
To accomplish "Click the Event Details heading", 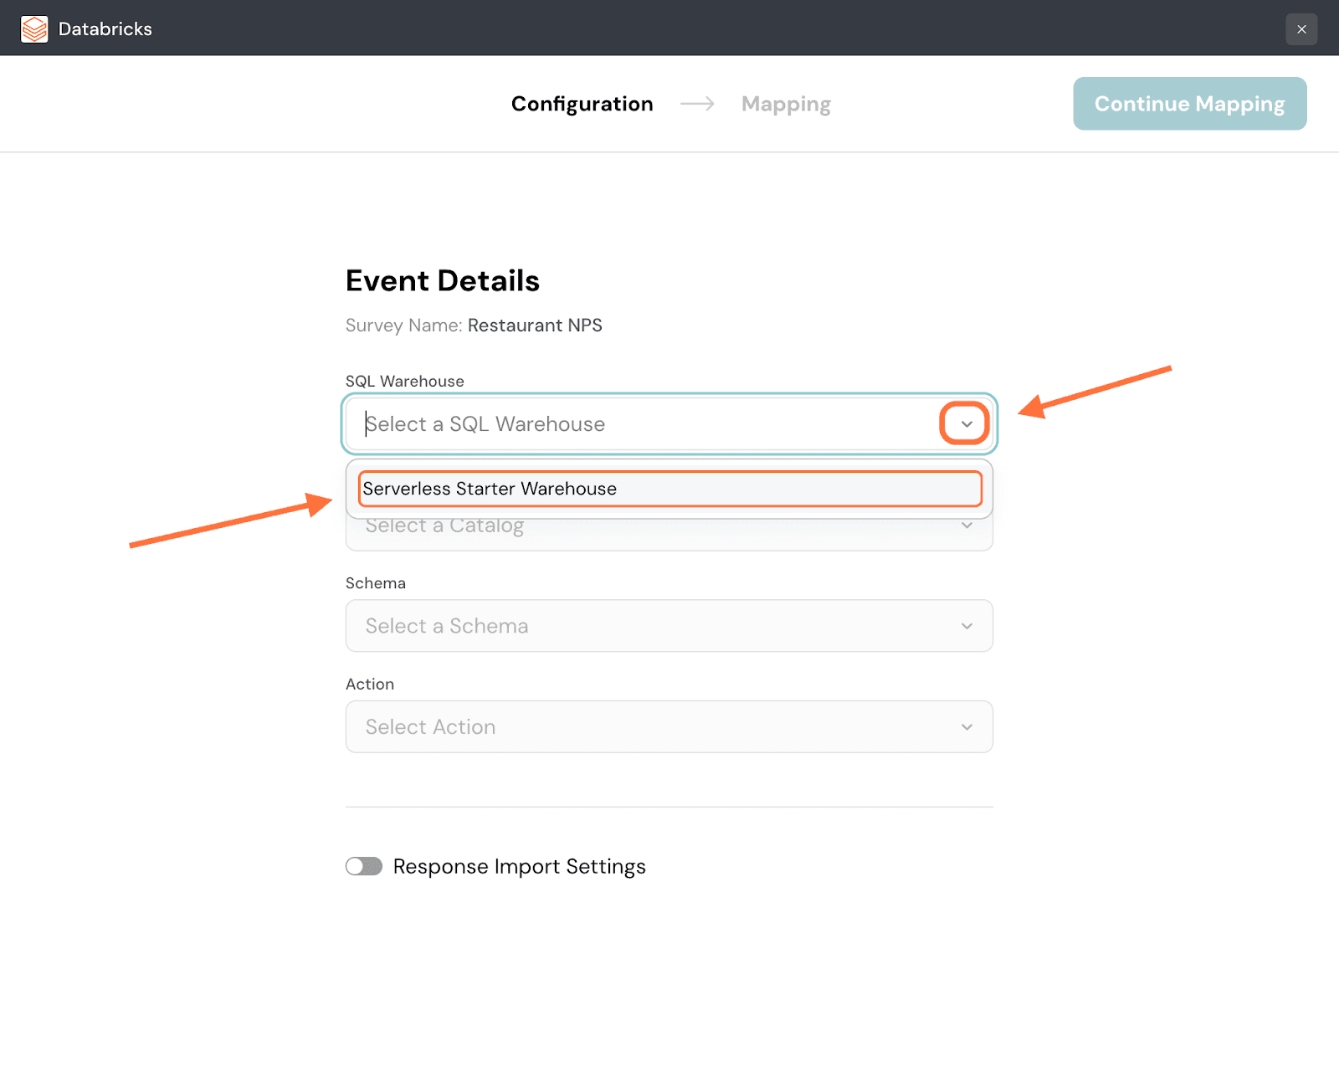I will point(443,281).
